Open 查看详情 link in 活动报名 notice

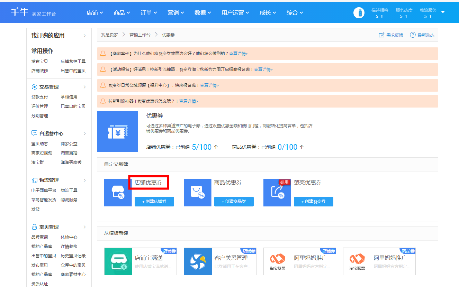pyautogui.click(x=263, y=70)
